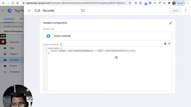Click the Variables sidebar icon
The width and height of the screenshot is (191, 107).
point(5,60)
